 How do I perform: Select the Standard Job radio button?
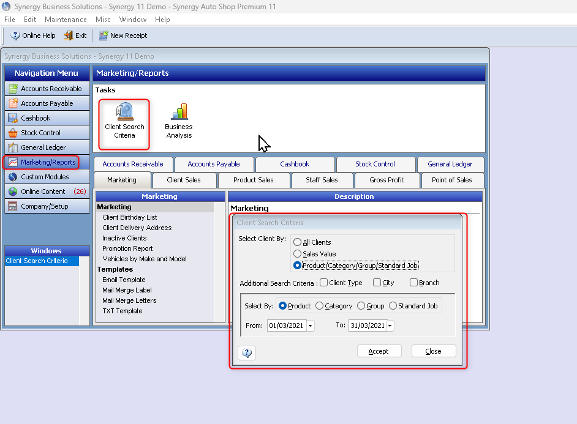[x=393, y=306]
